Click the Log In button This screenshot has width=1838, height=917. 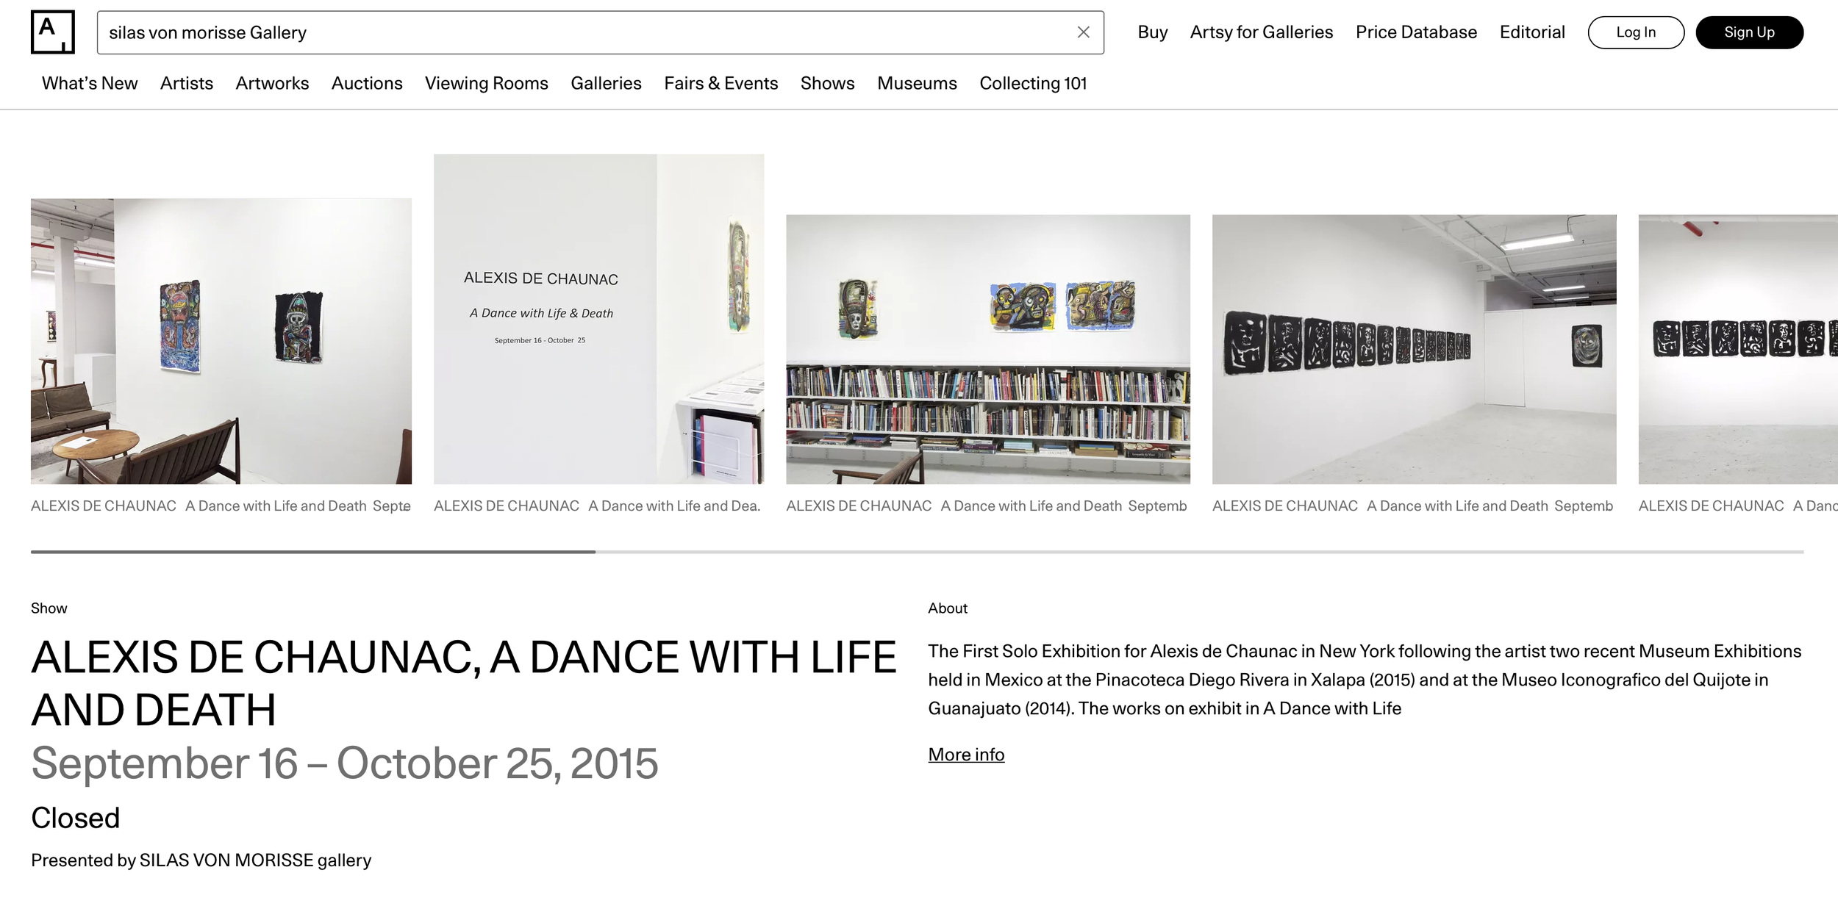point(1636,32)
